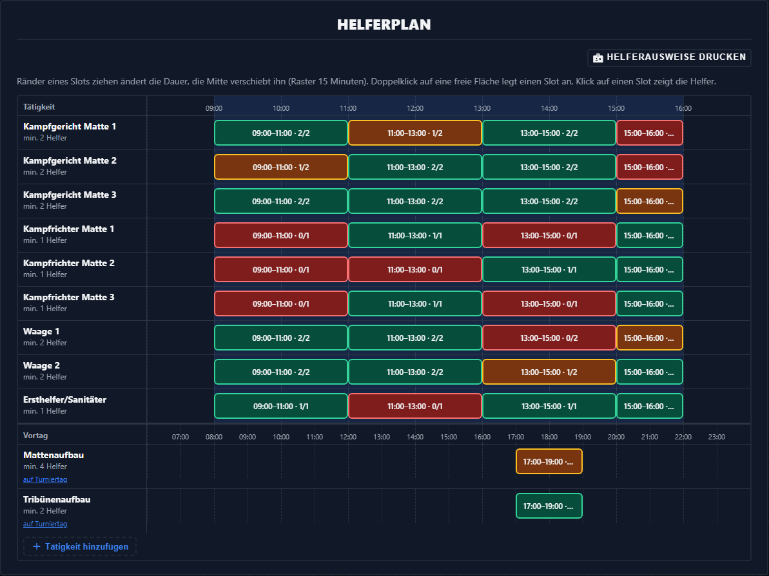Click the Kampfrichter Matte 1 activity label
This screenshot has height=576, width=769.
pyautogui.click(x=69, y=229)
